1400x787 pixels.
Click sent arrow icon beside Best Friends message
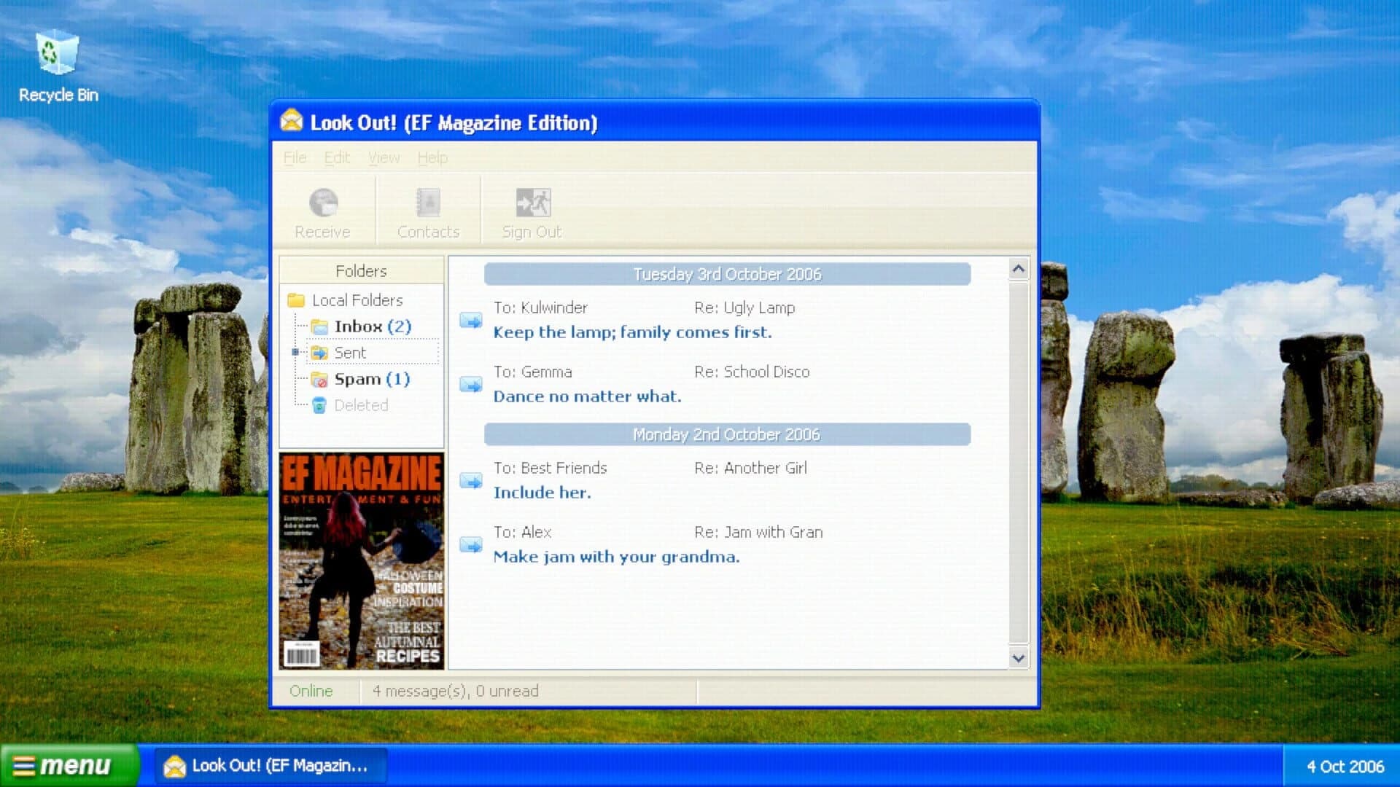(x=471, y=480)
